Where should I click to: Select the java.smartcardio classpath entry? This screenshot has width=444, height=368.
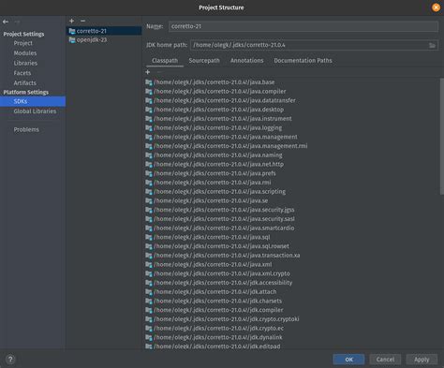click(220, 228)
